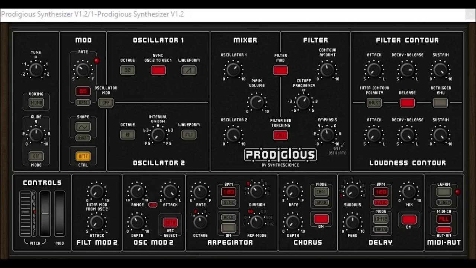The height and width of the screenshot is (268, 476).
Task: Click the OSC MOD 2 Range knob
Action: [x=137, y=192]
